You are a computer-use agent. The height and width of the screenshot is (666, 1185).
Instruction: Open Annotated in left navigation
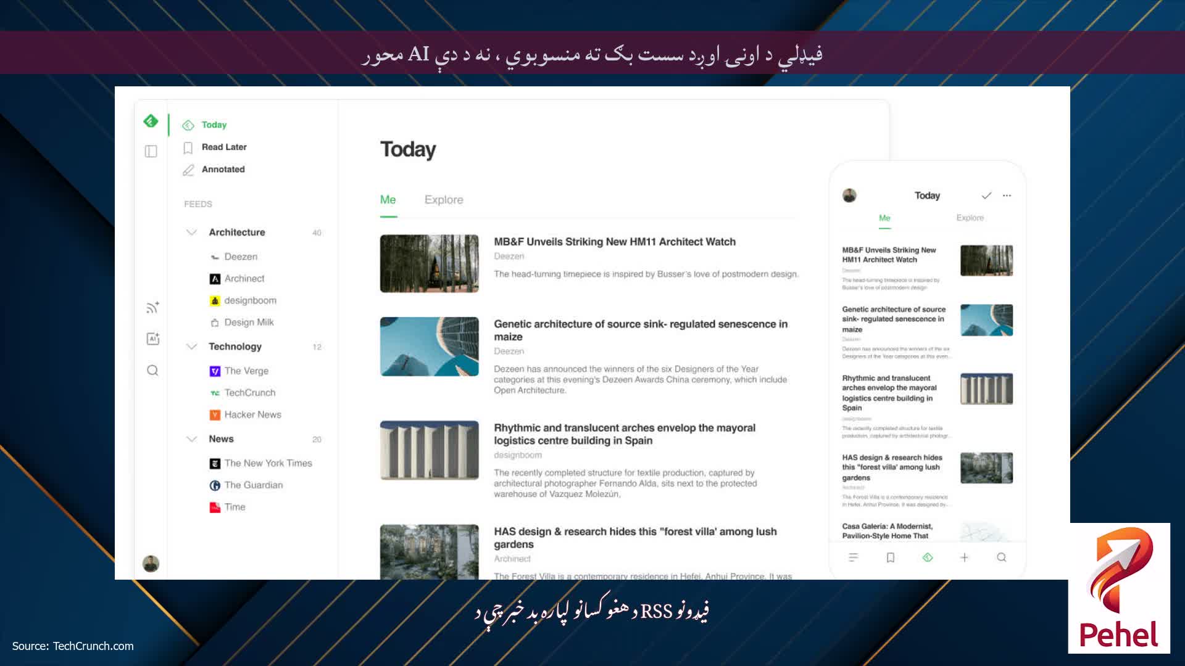point(223,169)
